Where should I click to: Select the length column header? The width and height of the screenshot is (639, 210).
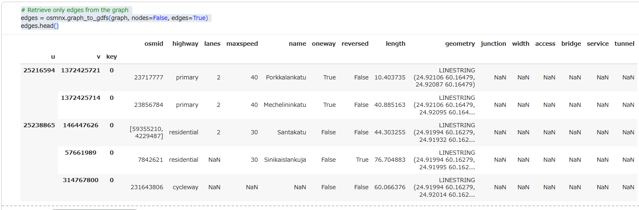[395, 44]
